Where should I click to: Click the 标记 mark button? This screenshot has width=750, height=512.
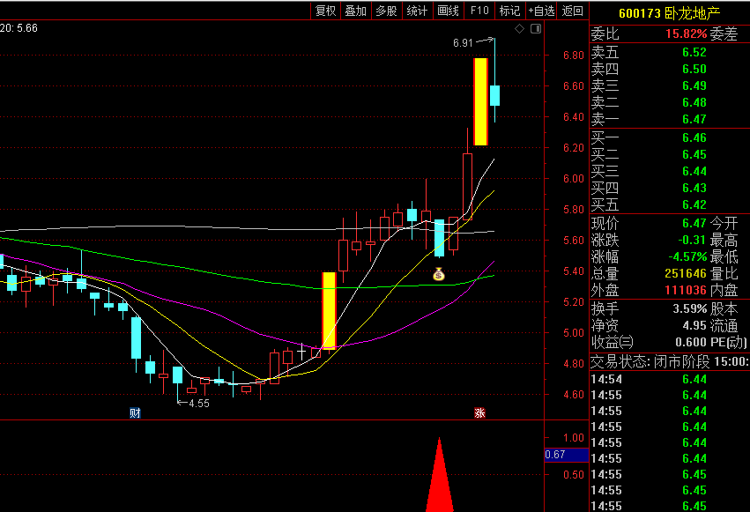(x=509, y=11)
